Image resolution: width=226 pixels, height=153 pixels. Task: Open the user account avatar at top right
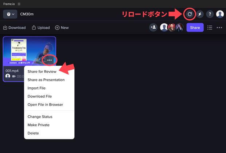pyautogui.click(x=220, y=14)
